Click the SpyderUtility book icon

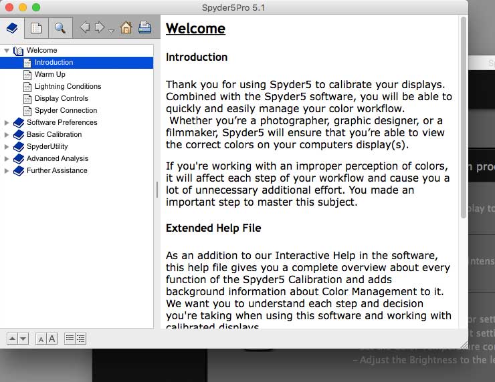19,146
